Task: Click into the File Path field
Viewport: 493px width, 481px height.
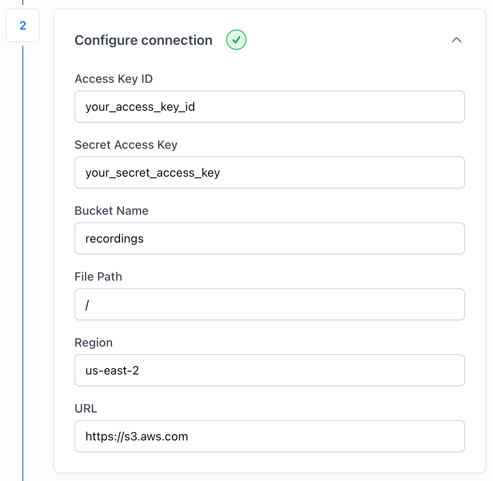Action: pos(269,304)
